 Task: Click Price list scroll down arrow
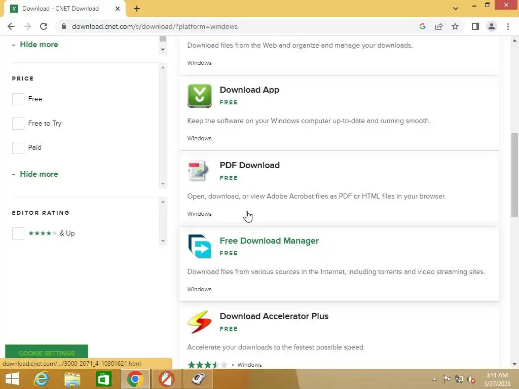[x=163, y=184]
